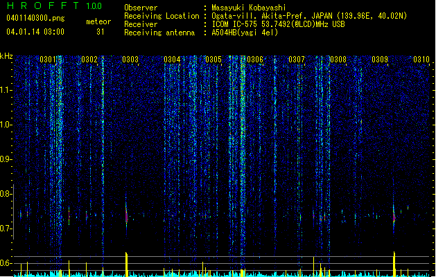This screenshot has width=436, height=277.
Task: Select the file name 0401140300.png
Action: point(35,18)
